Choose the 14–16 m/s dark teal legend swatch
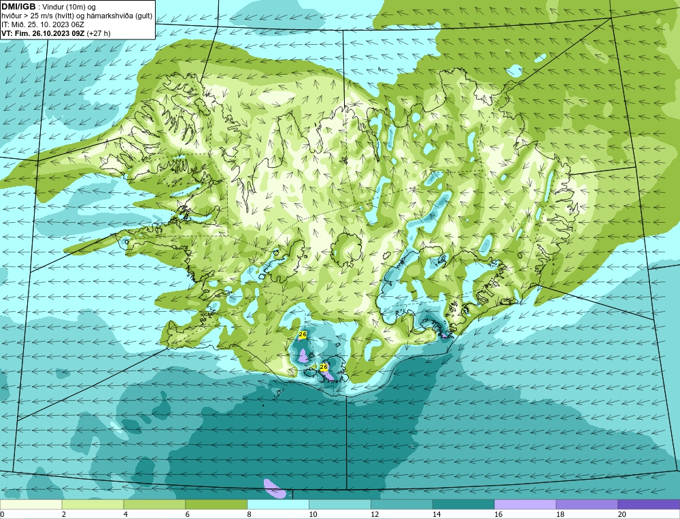Image resolution: width=680 pixels, height=519 pixels. click(x=464, y=504)
